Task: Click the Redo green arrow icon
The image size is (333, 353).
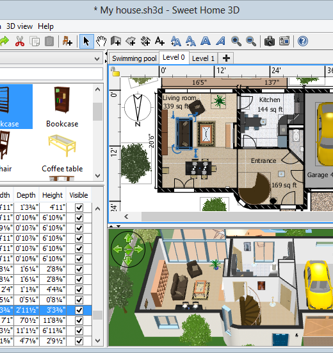Action: (x=4, y=41)
